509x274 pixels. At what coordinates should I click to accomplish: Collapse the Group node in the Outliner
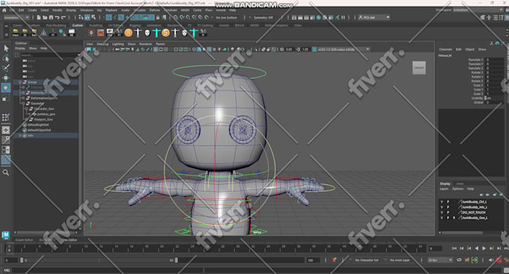point(20,82)
